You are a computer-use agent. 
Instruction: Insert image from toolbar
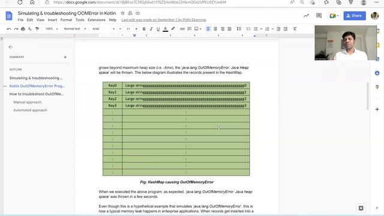click(x=196, y=29)
